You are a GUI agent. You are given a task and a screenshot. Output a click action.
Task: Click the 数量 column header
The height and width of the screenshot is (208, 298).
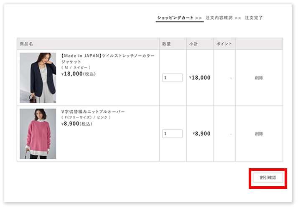[x=167, y=44]
